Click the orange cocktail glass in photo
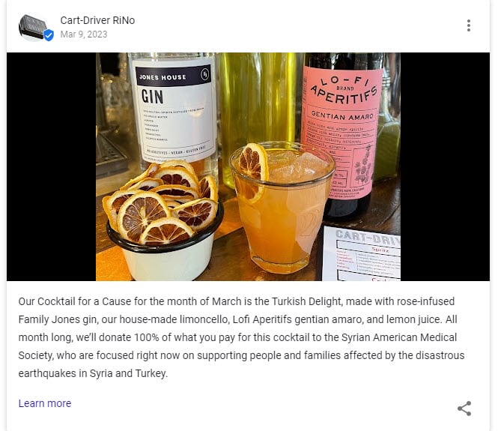 (281, 208)
